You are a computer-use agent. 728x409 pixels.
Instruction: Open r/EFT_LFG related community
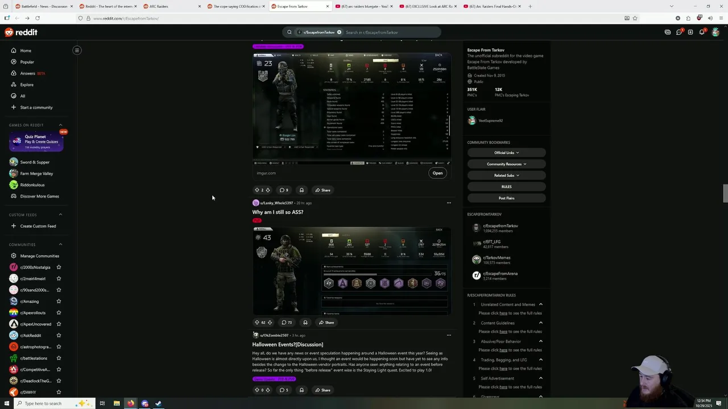coord(491,244)
